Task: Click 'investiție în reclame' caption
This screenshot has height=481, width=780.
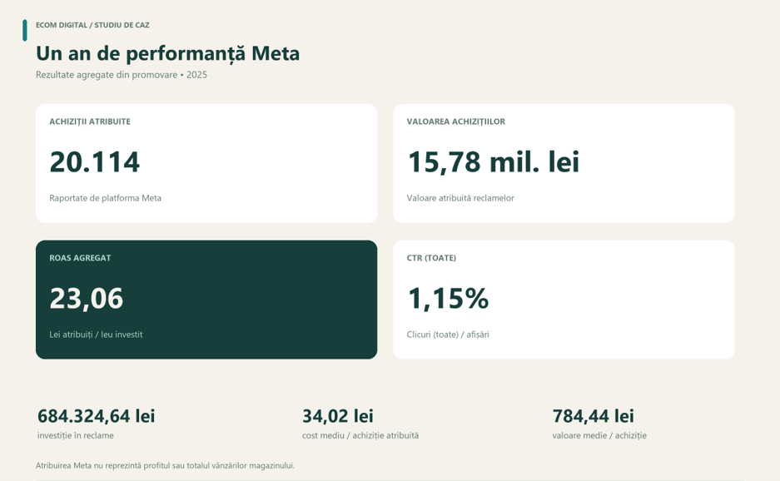Action: pos(75,435)
